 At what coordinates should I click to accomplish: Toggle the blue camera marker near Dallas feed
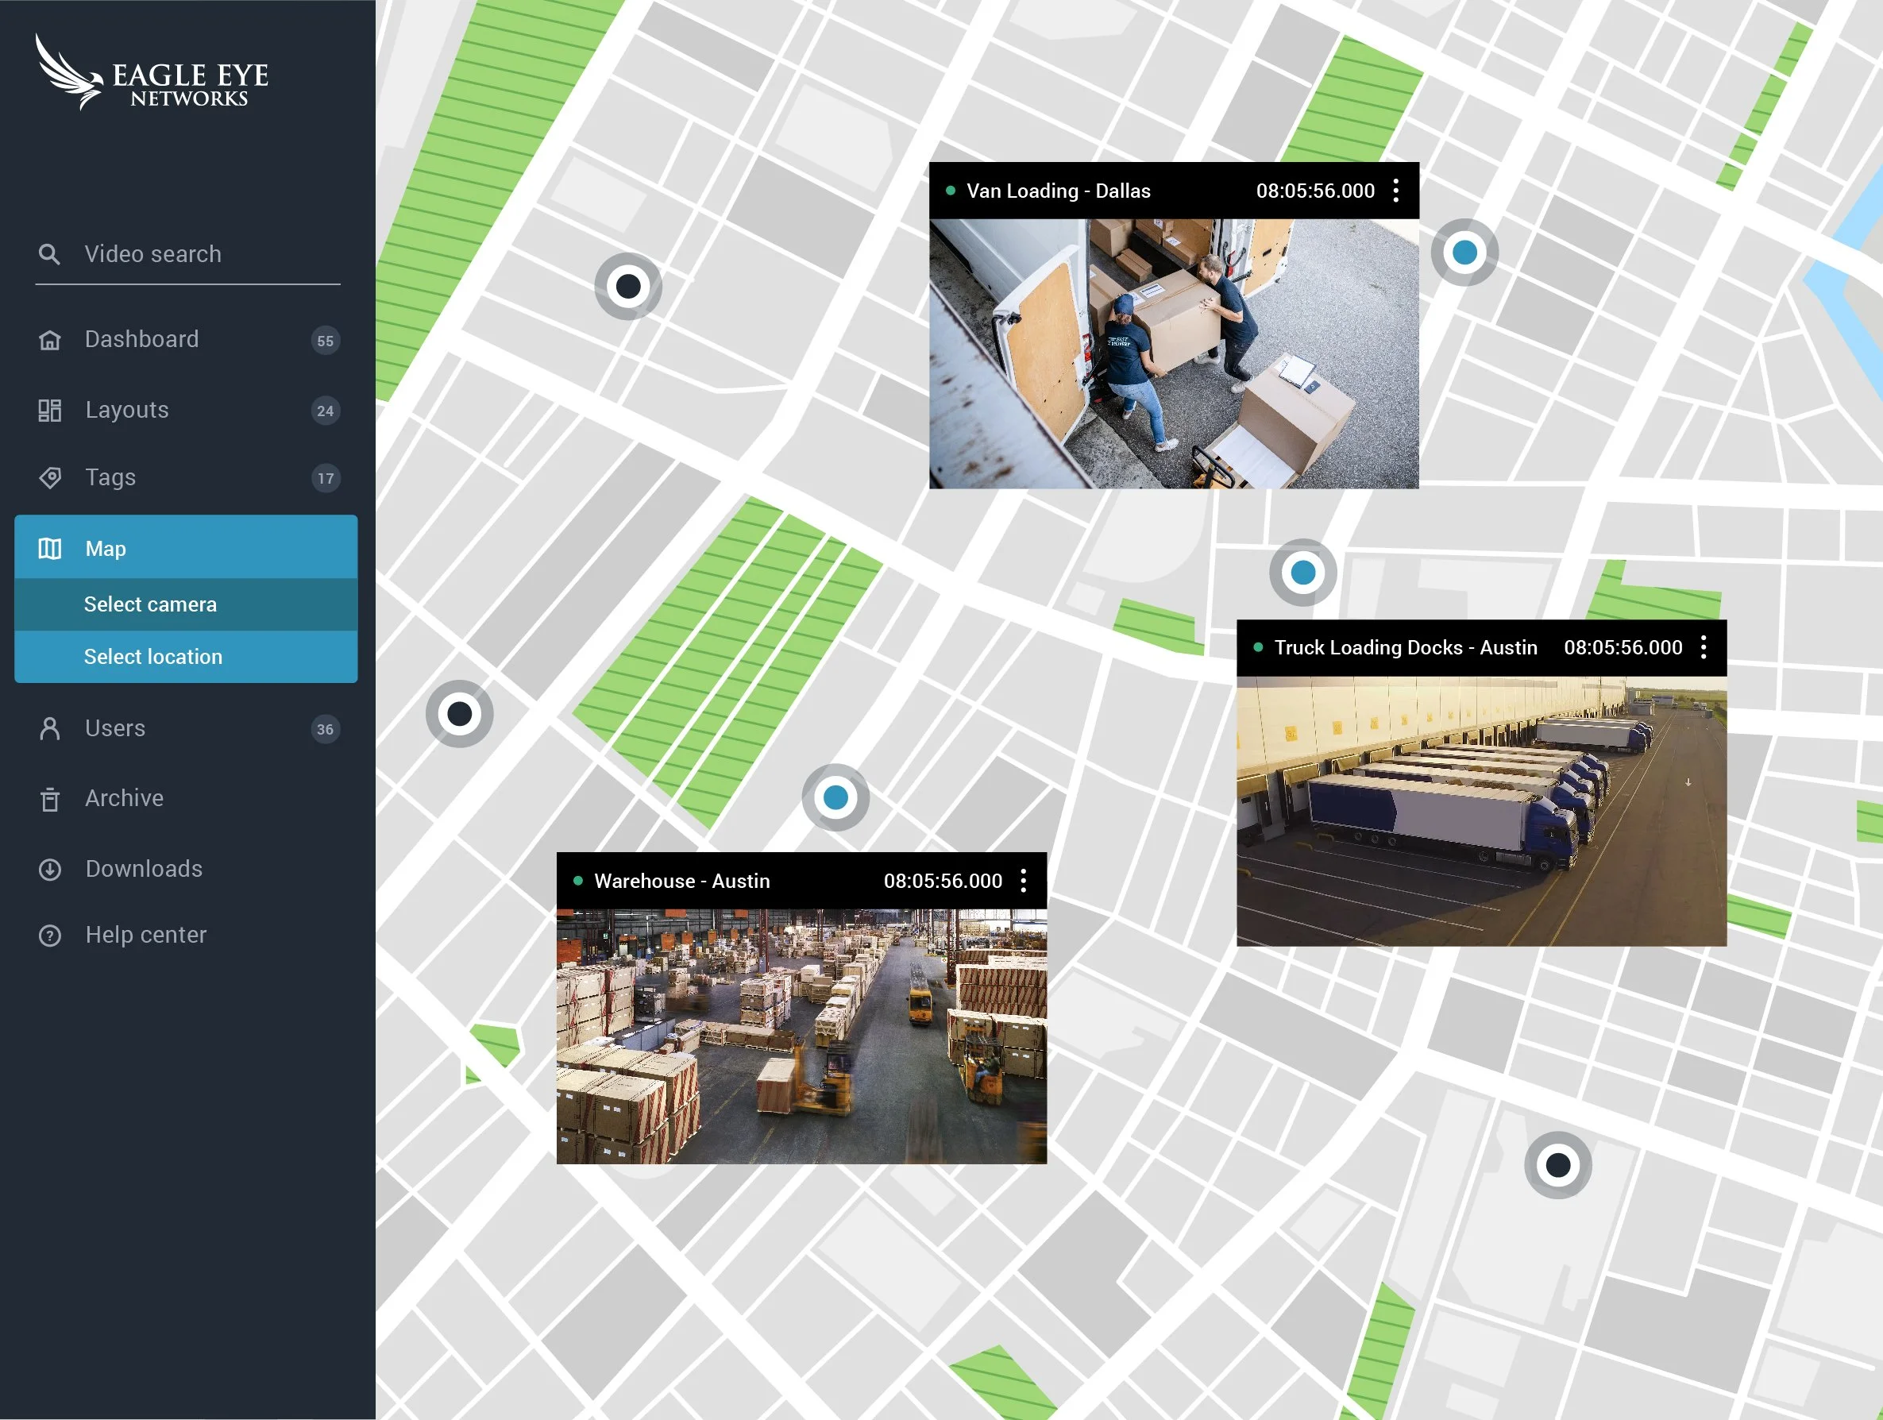point(1464,253)
